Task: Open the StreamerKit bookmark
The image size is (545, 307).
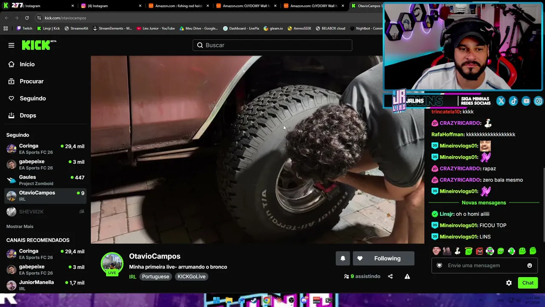Action: pos(77,29)
